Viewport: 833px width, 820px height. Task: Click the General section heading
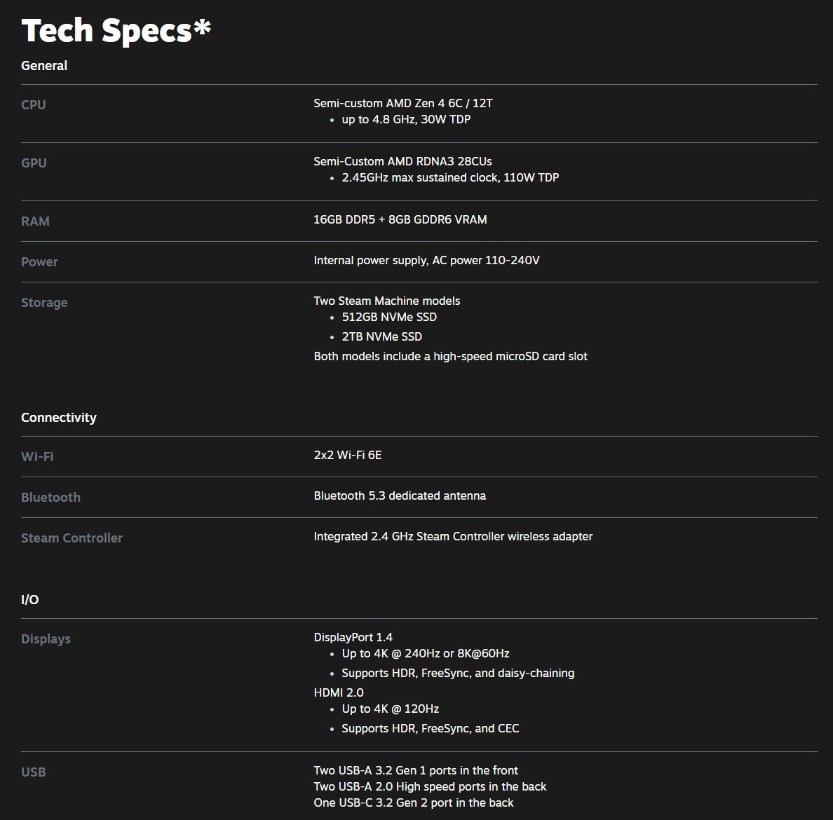[44, 66]
